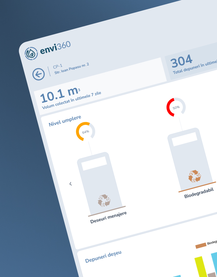Select the recycle icon on Deseuri menajere bin

pos(104,200)
